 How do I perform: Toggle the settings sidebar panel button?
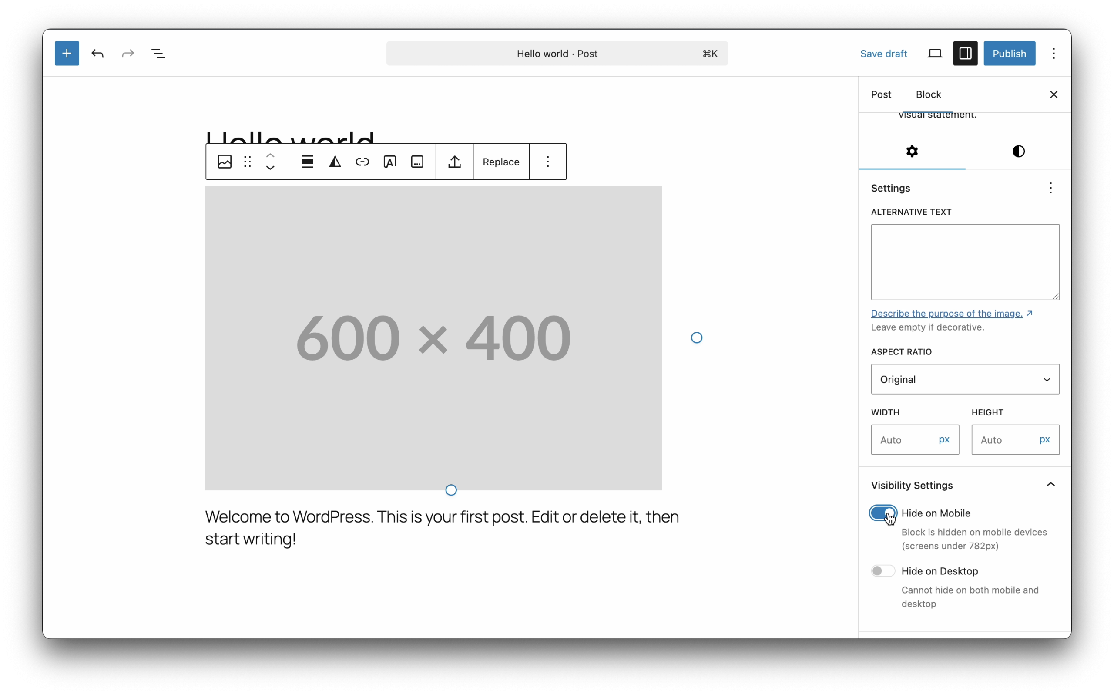click(x=965, y=53)
